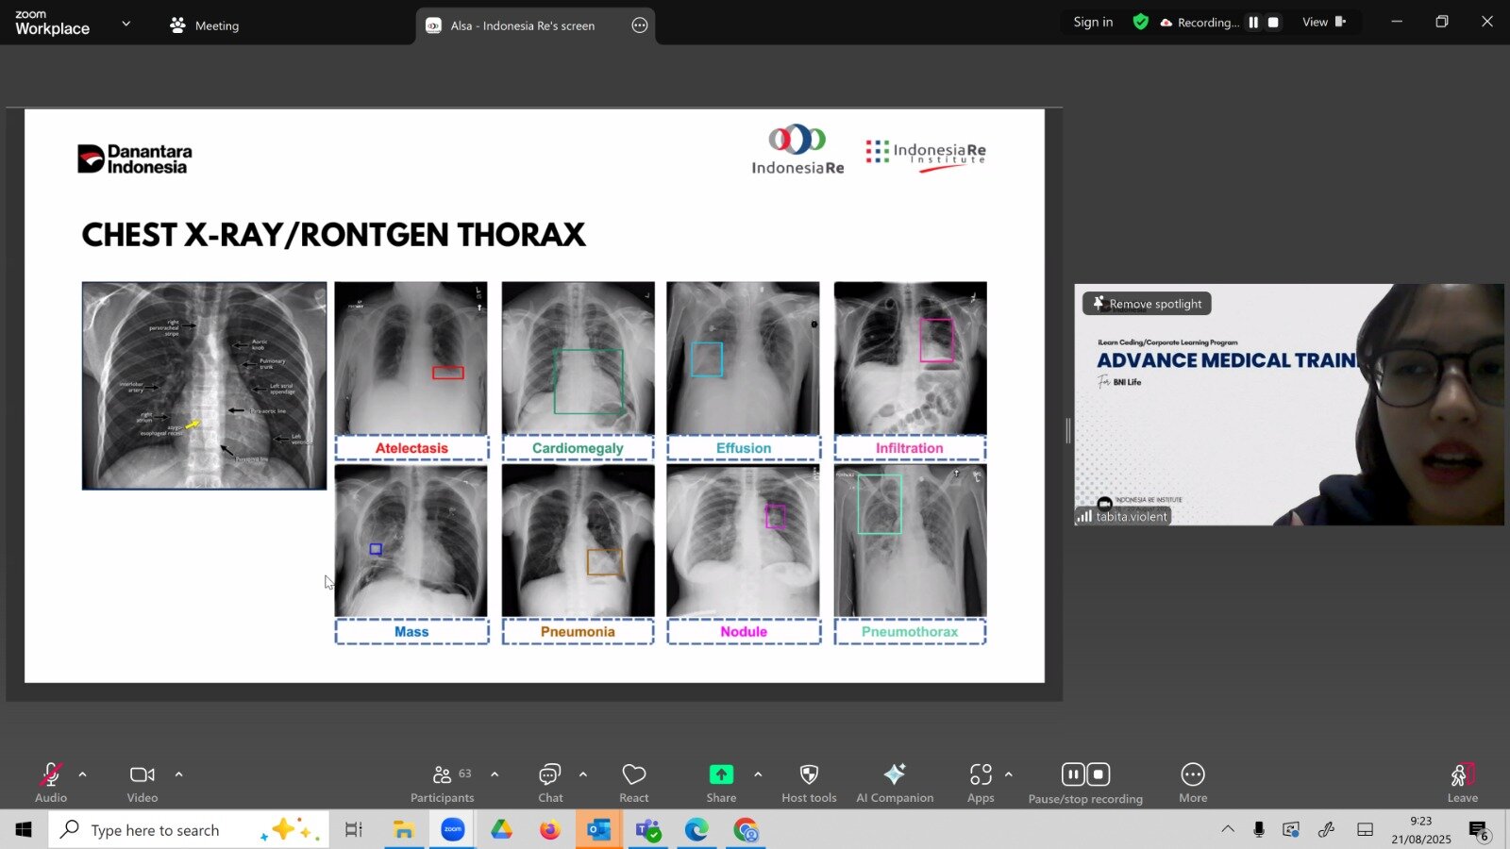Expand the audio options arrow
This screenshot has height=849, width=1510.
tap(83, 774)
